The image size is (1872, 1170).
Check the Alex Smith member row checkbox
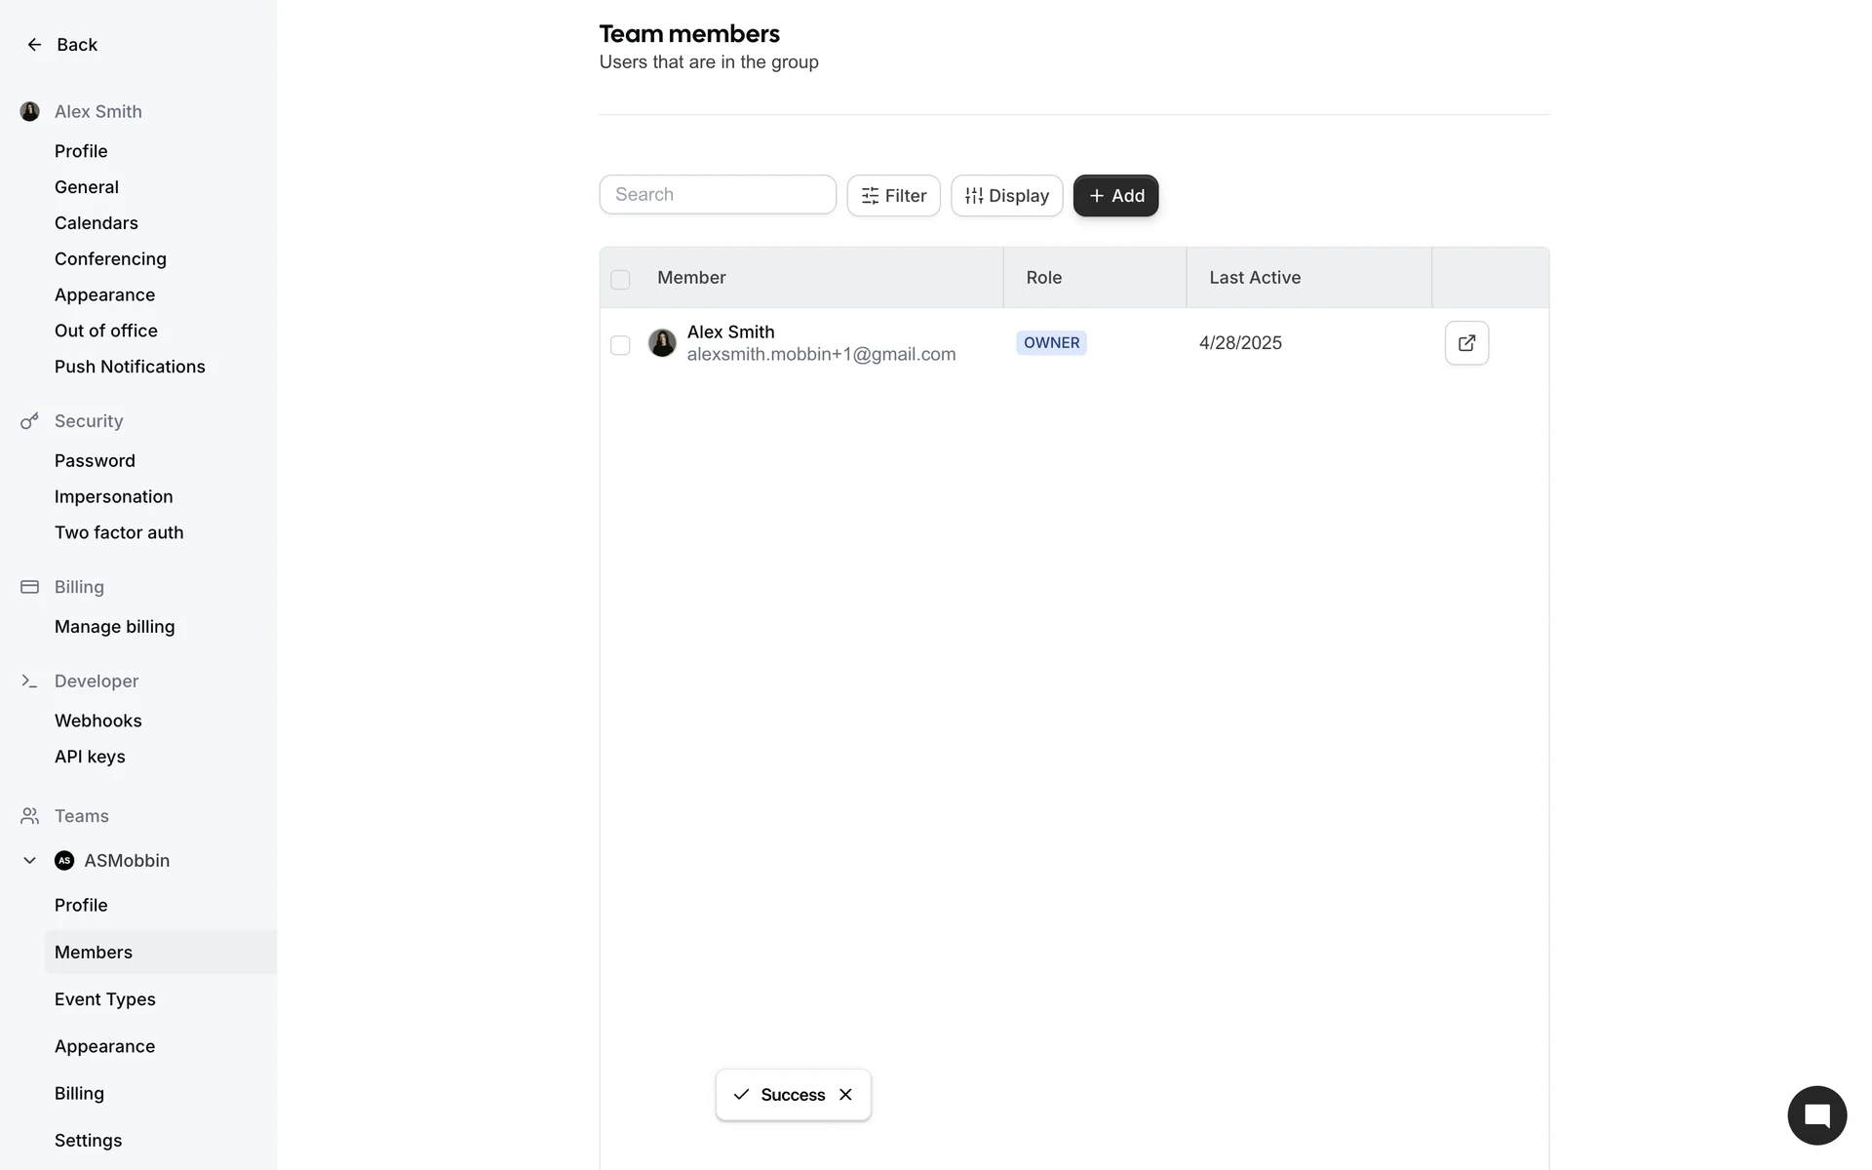click(620, 345)
